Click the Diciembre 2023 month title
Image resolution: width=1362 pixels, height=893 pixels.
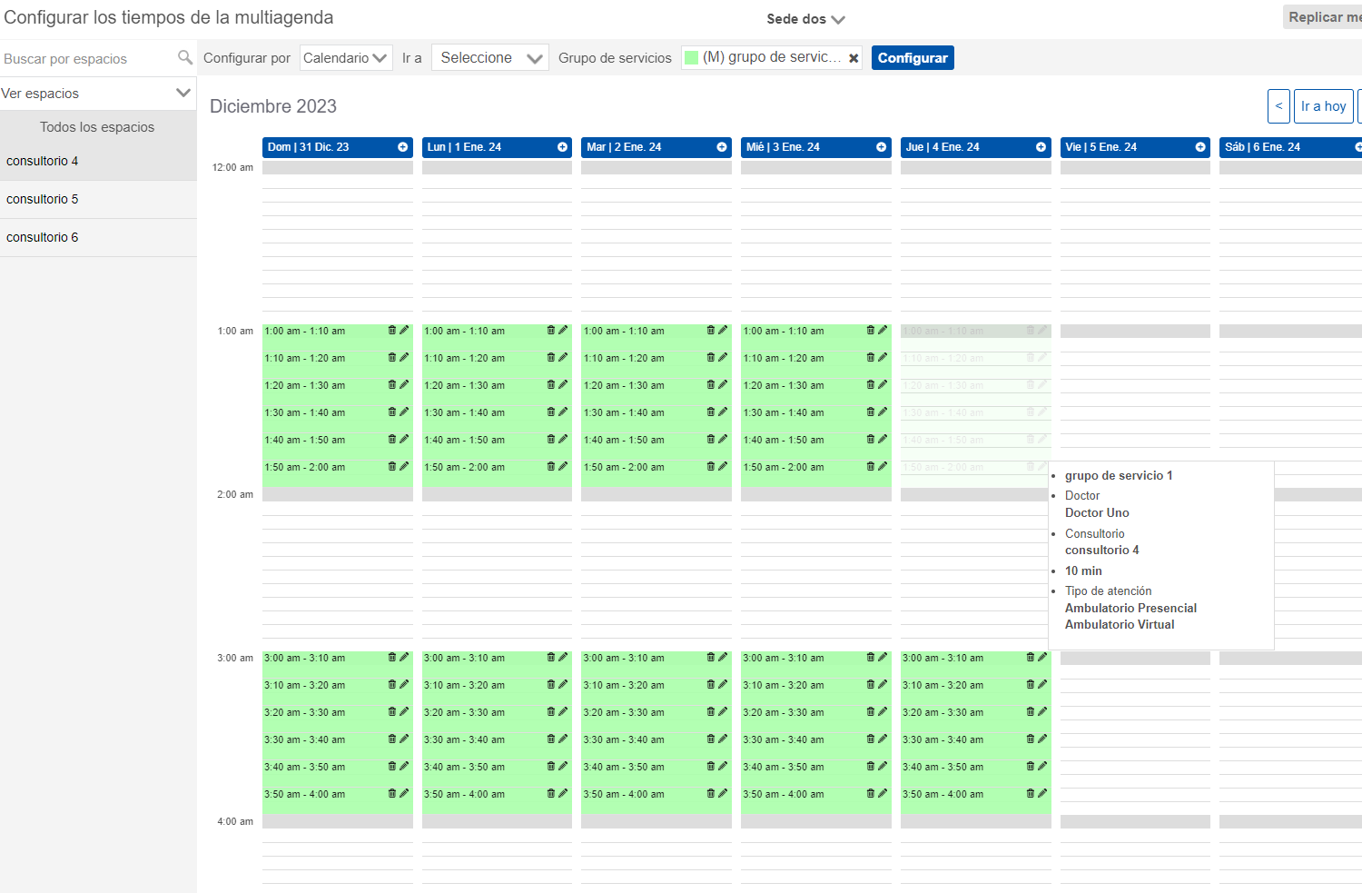273,106
